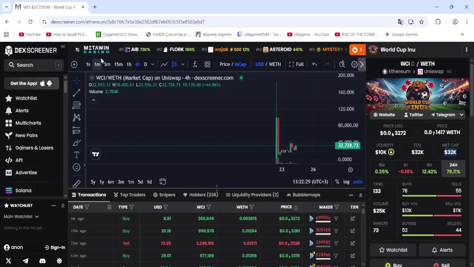Open transaction e9995c in block explorer
Screen dimensions: 474x267
pyautogui.click(x=353, y=218)
